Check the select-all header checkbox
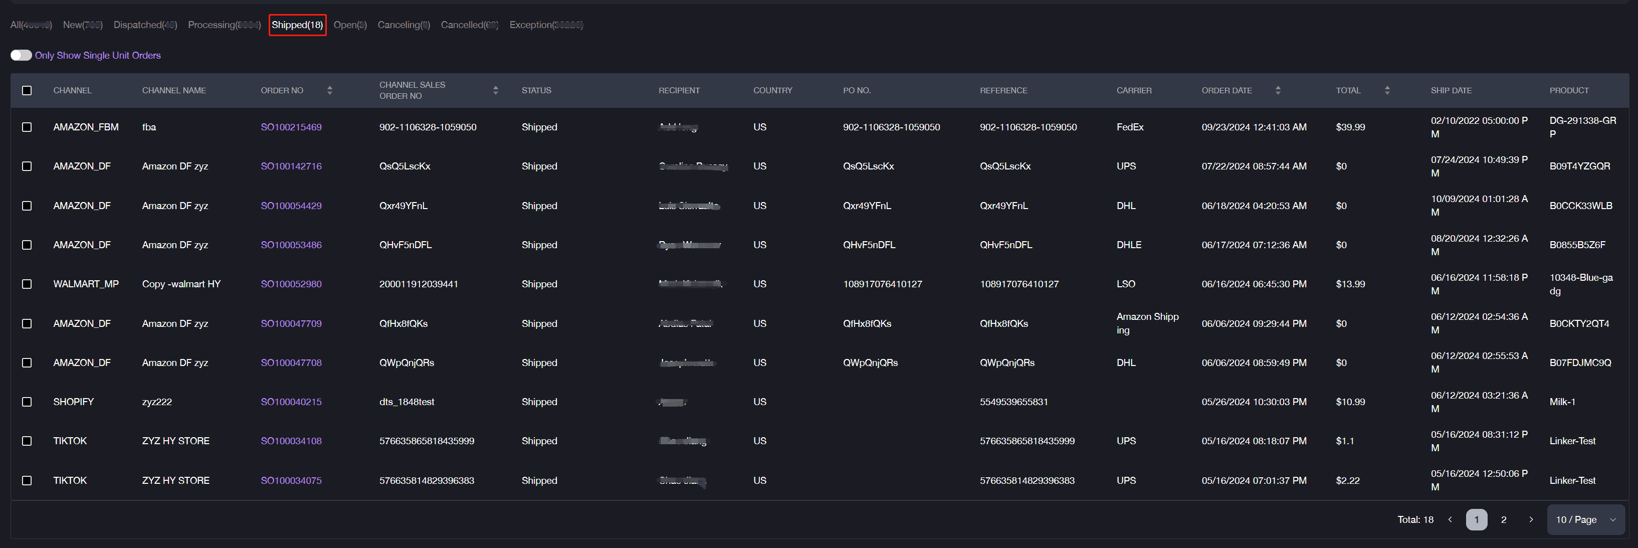1638x548 pixels. pyautogui.click(x=27, y=90)
